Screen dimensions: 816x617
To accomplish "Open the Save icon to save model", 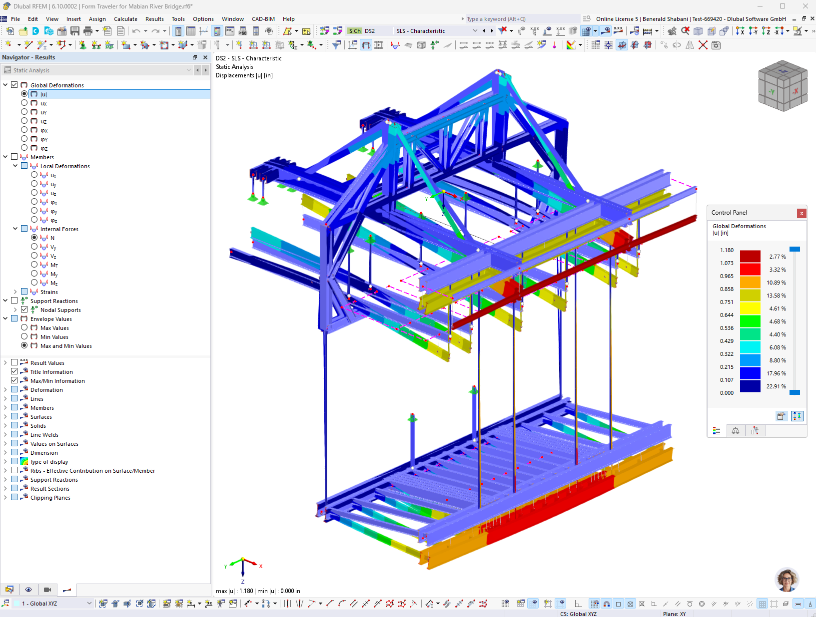I will [x=74, y=30].
